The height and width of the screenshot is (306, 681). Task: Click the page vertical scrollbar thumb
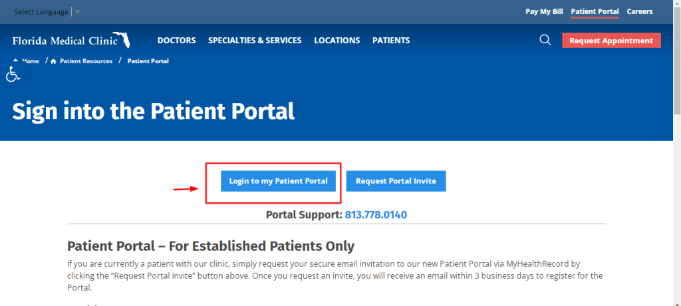coord(676,60)
